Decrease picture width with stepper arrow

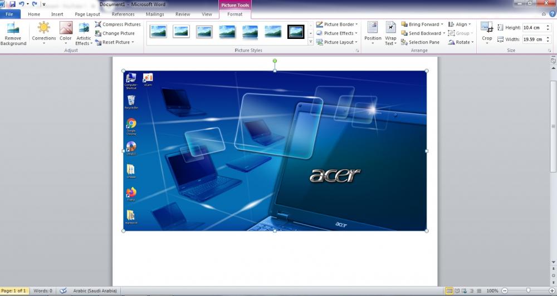[x=548, y=41]
